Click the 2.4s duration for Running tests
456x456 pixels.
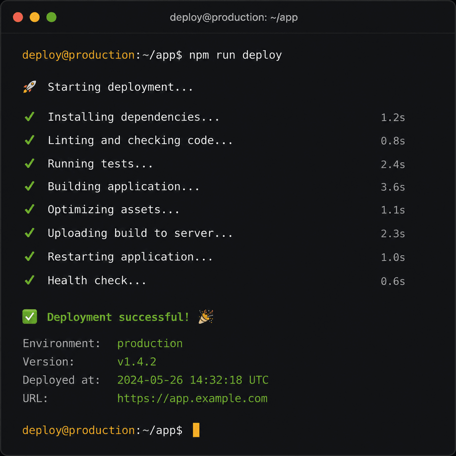pyautogui.click(x=393, y=164)
